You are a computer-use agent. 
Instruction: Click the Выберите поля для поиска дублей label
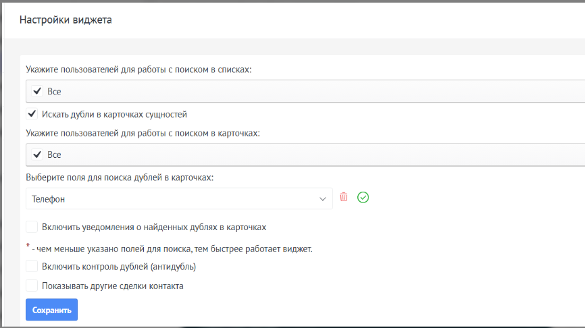(x=120, y=177)
